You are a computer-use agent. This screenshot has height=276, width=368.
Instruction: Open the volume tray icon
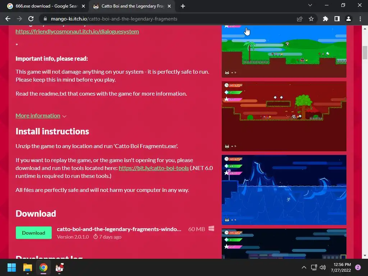pyautogui.click(x=323, y=267)
